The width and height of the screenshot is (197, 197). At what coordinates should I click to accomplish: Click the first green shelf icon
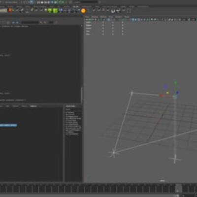coord(50,10)
